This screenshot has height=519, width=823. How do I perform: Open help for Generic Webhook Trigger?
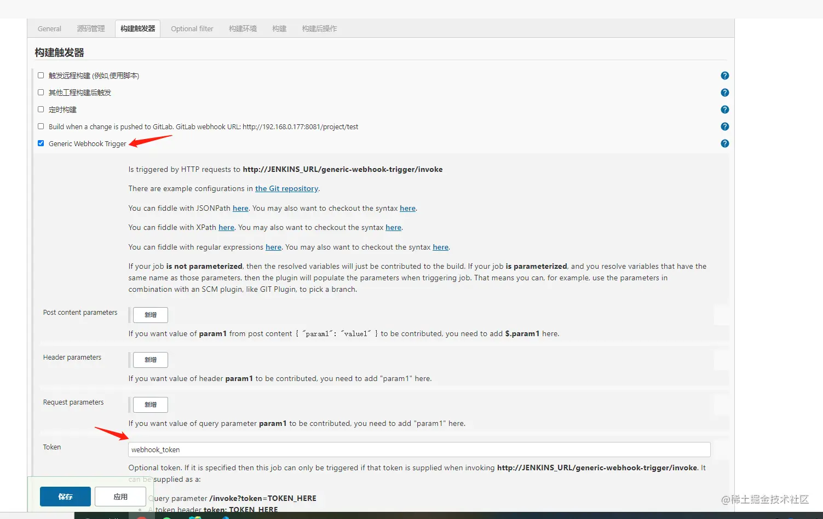tap(724, 143)
